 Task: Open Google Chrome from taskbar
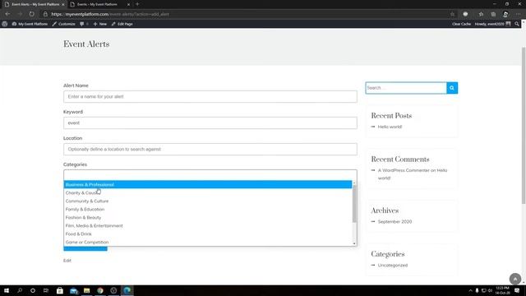[100, 290]
